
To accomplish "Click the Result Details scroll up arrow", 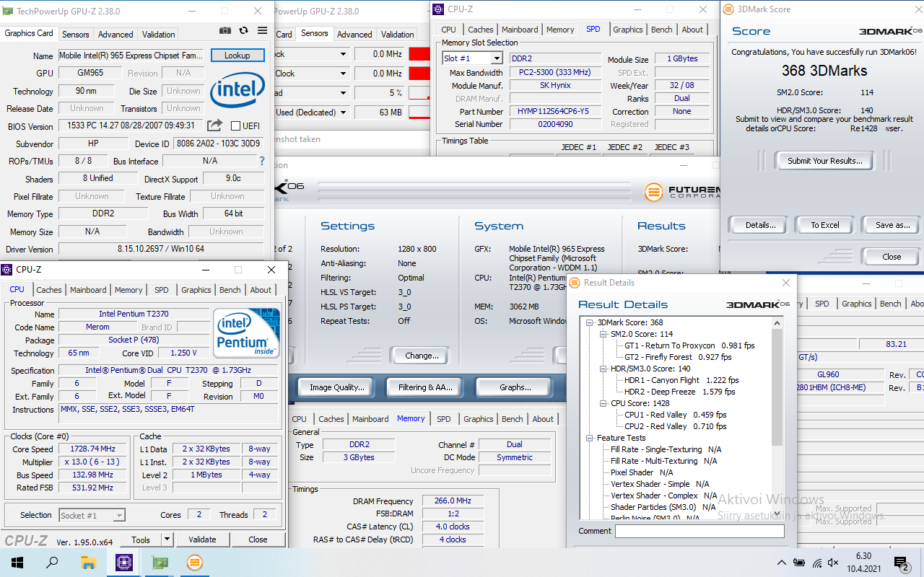I will click(777, 323).
